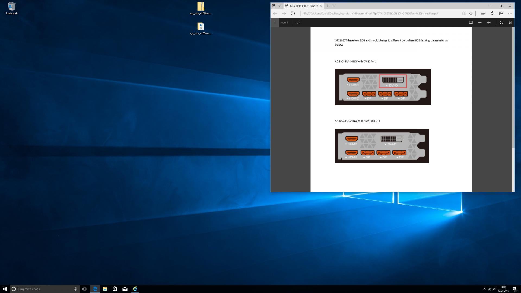Open reading view icon
Viewport: 521px width, 293px height.
[x=464, y=13]
